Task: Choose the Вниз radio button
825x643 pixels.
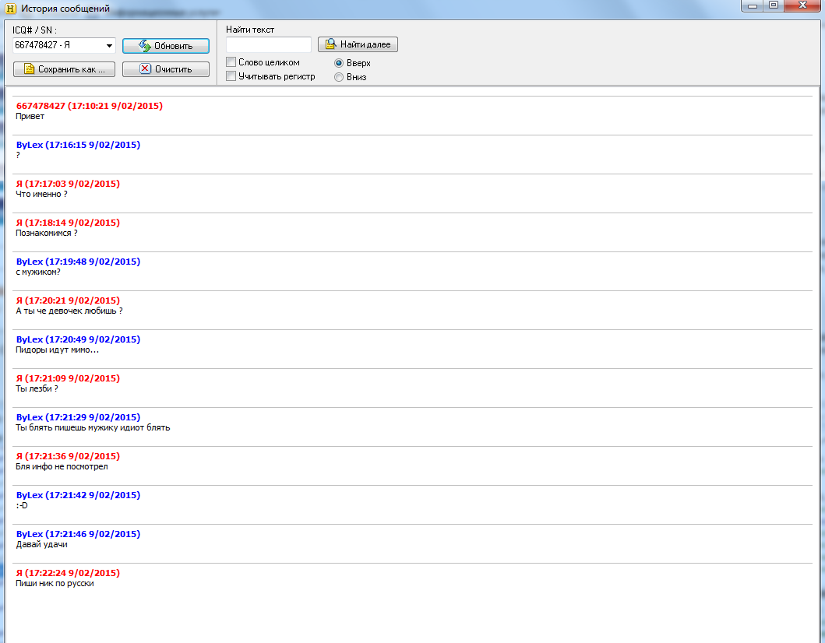Action: point(339,77)
